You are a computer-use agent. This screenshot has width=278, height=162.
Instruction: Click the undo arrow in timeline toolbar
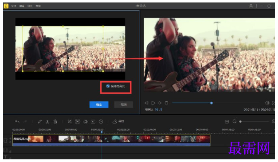pyautogui.click(x=17, y=122)
